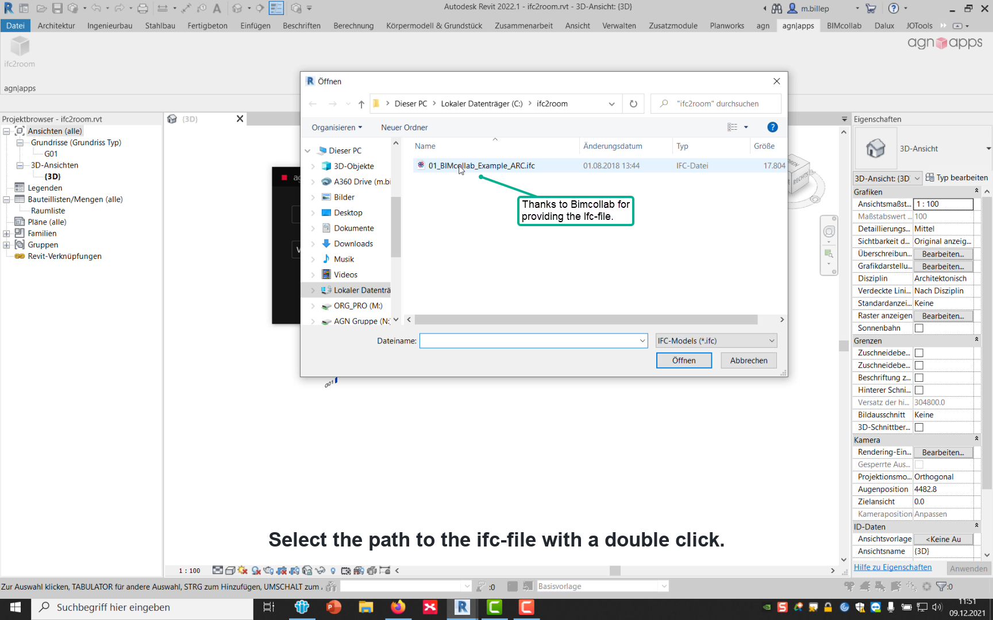Click the temporary hide glasses icon
The image size is (993, 620).
point(320,571)
